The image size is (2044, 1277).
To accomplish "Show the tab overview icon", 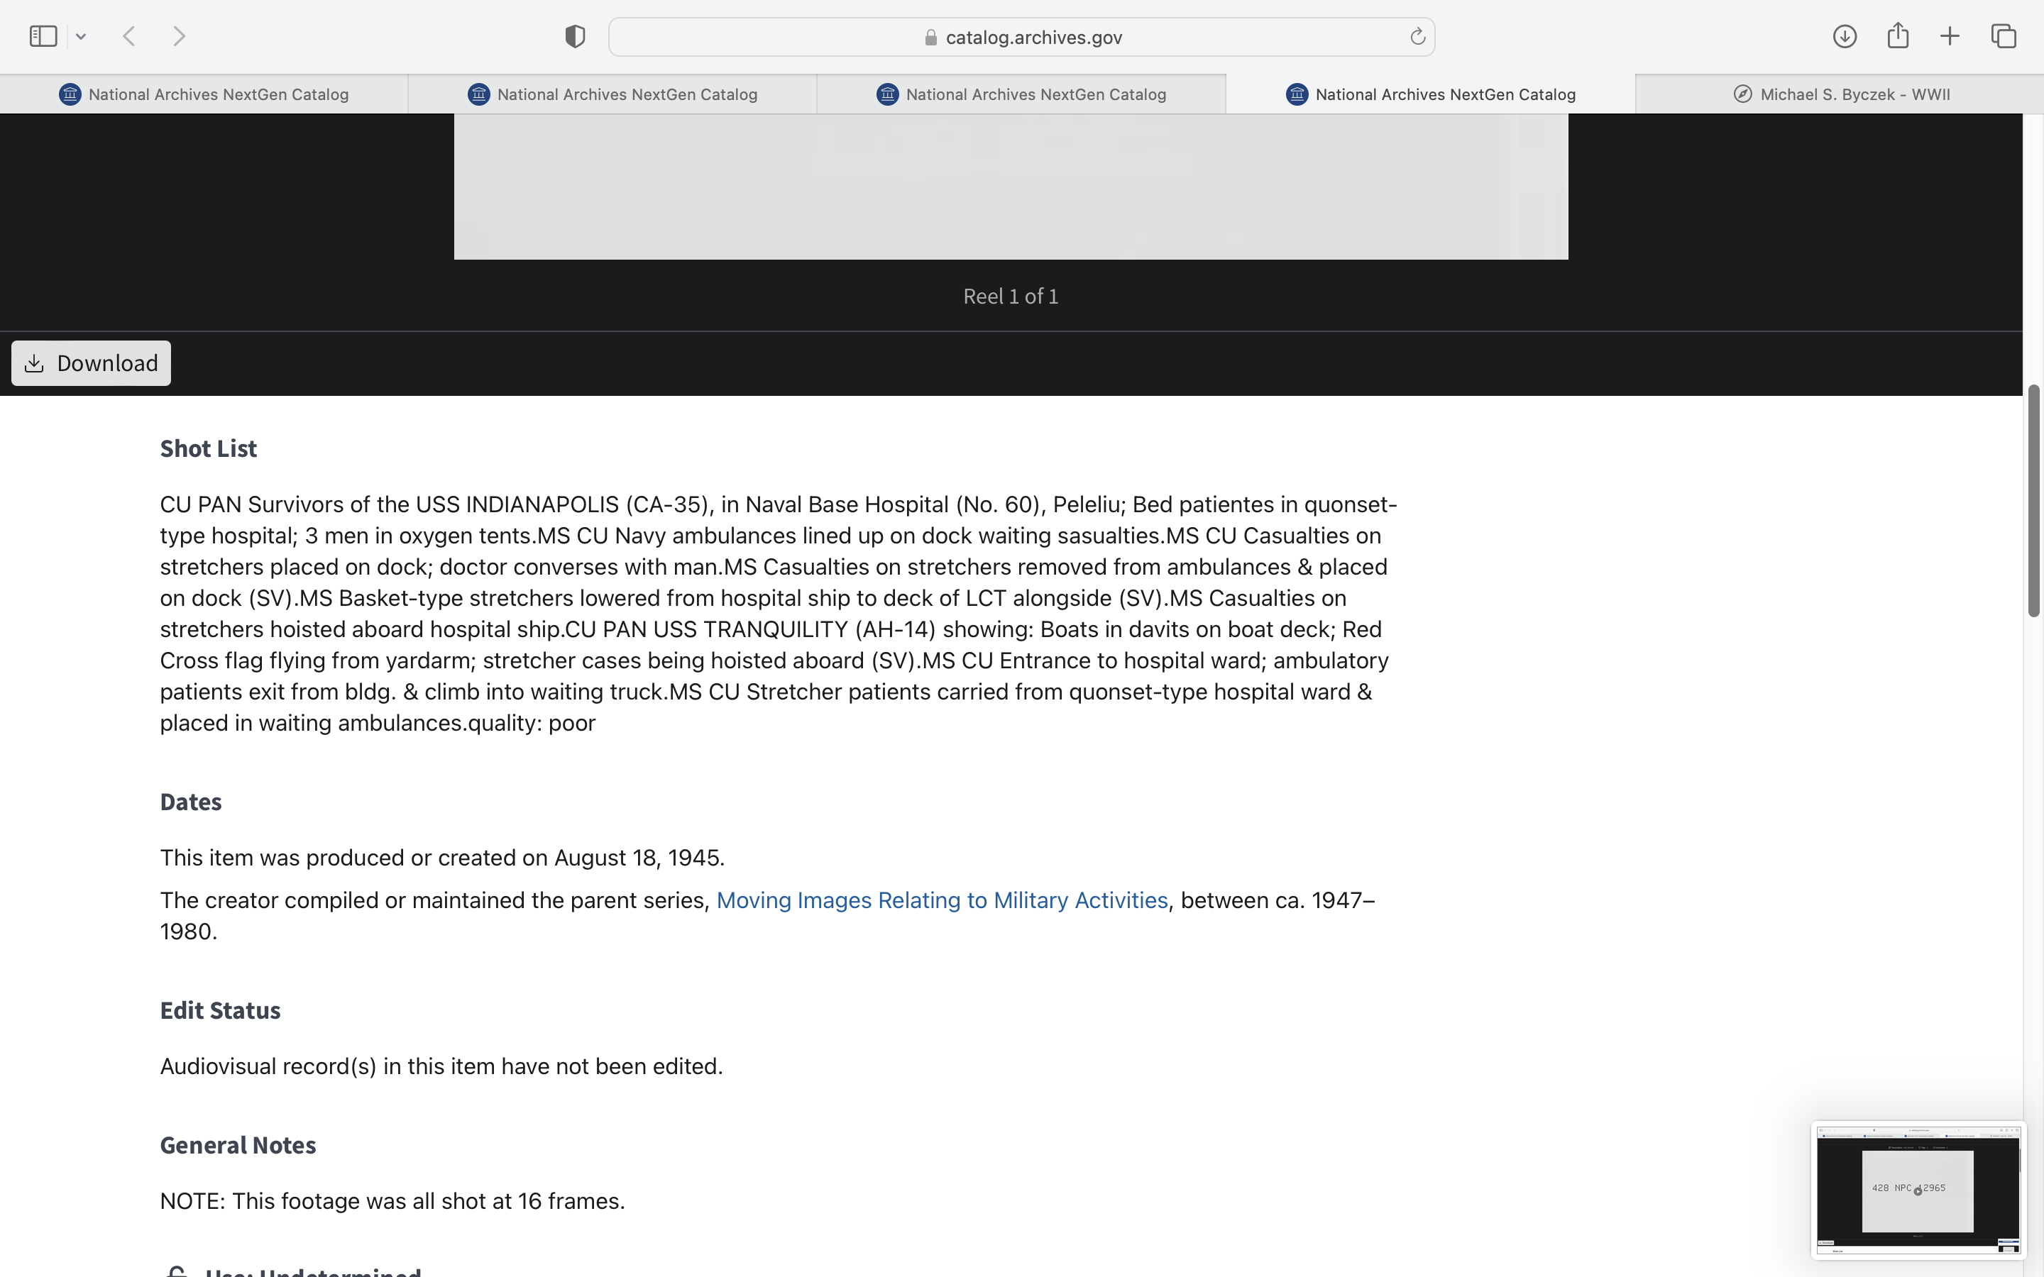I will 2004,36.
